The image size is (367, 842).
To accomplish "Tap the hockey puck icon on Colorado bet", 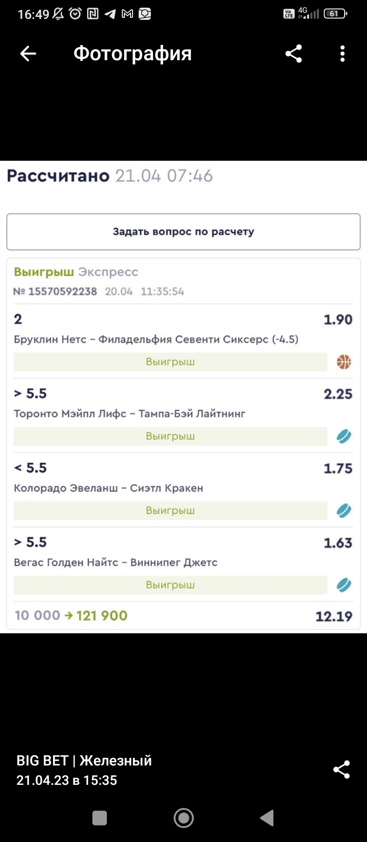I will click(344, 510).
